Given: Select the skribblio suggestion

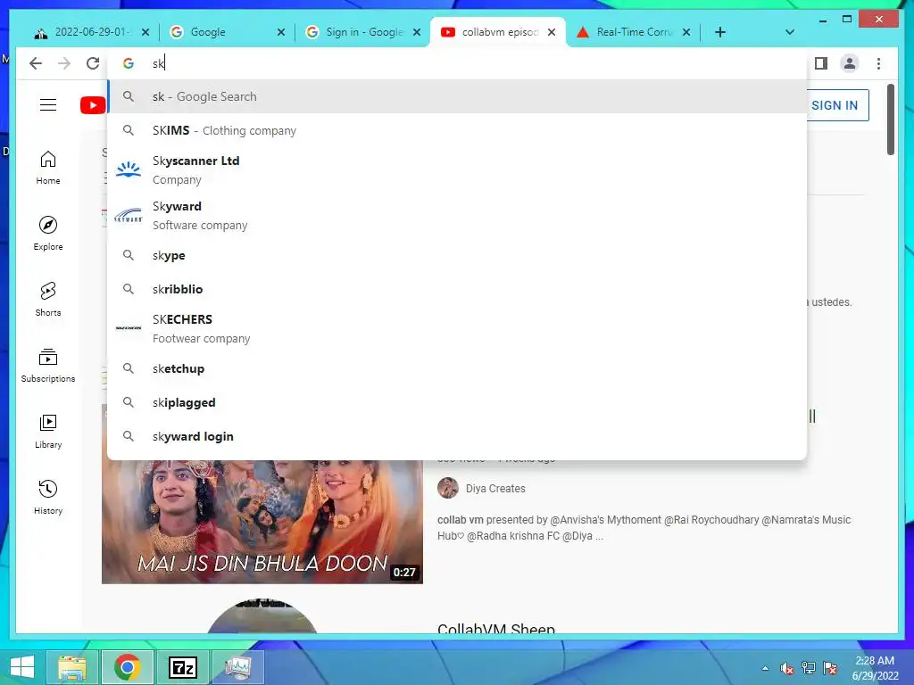Looking at the screenshot, I should tap(458, 289).
